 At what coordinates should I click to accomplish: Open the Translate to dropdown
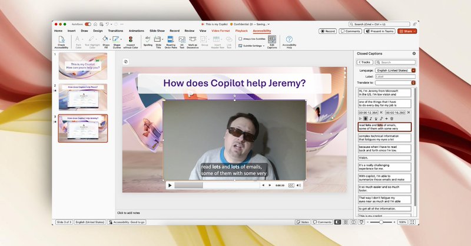(x=413, y=83)
